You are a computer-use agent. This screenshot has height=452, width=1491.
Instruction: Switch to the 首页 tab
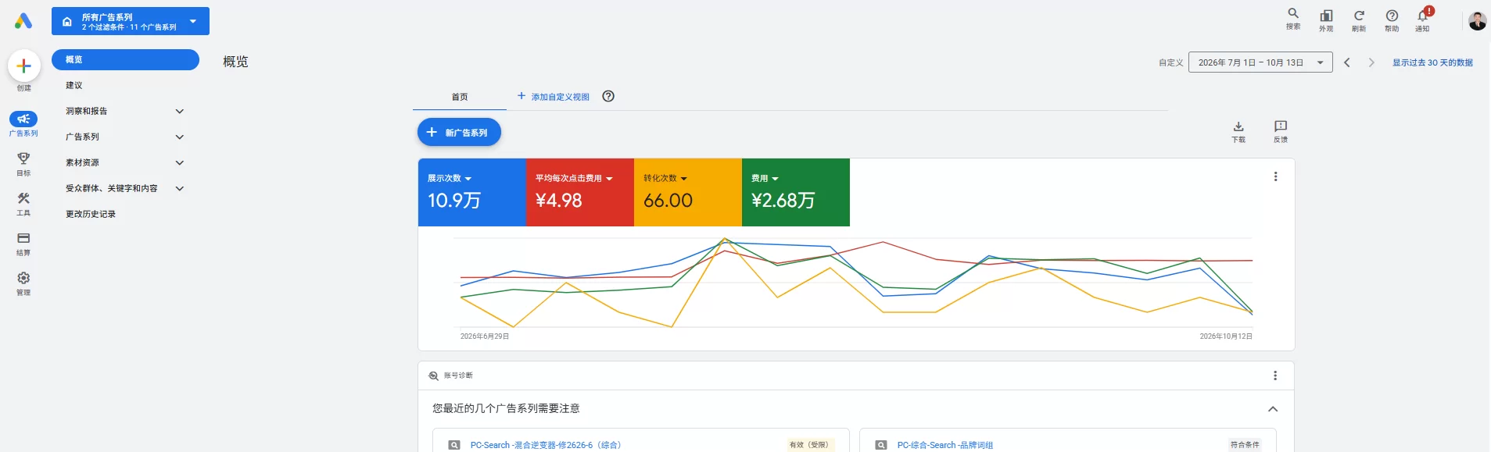coord(460,97)
